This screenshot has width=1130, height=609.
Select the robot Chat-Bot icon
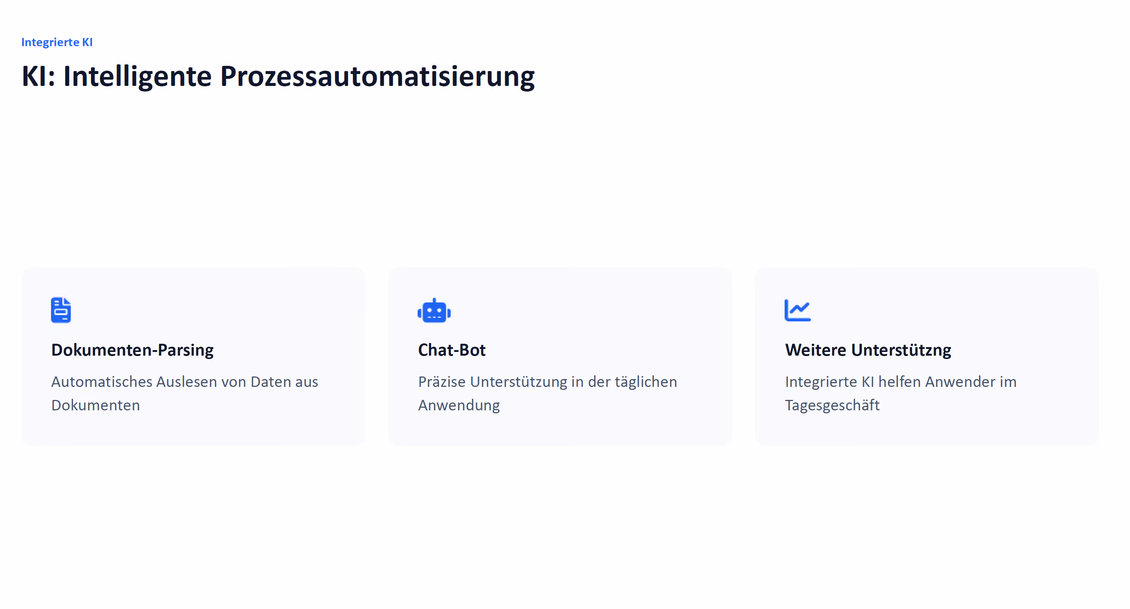coord(434,310)
